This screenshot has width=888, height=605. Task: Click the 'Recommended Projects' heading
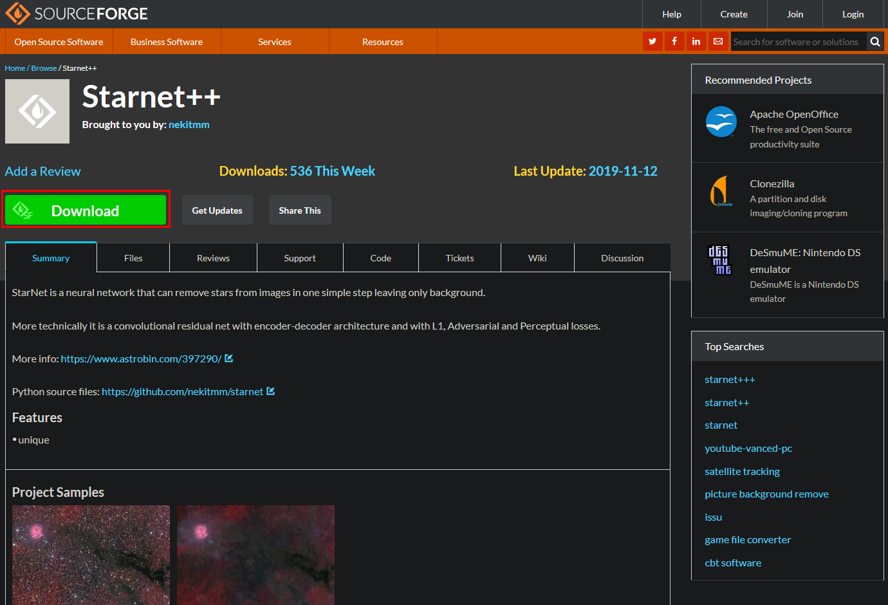758,80
